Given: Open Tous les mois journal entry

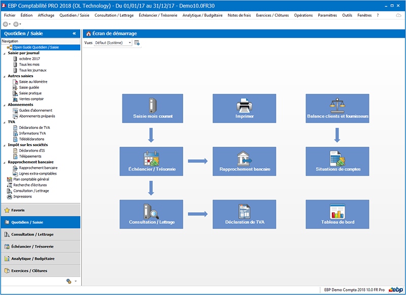Looking at the screenshot, I should [29, 64].
